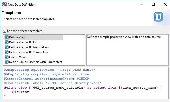Pick the Extend View template
Viewport: 170px width, 102px height.
[17, 57]
